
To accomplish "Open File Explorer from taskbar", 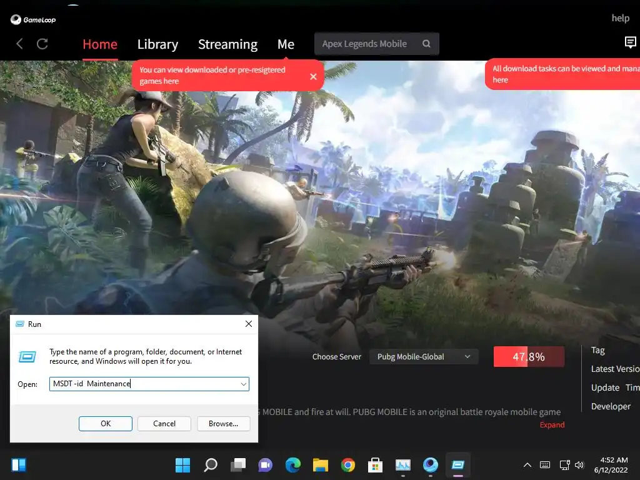I will (x=321, y=465).
